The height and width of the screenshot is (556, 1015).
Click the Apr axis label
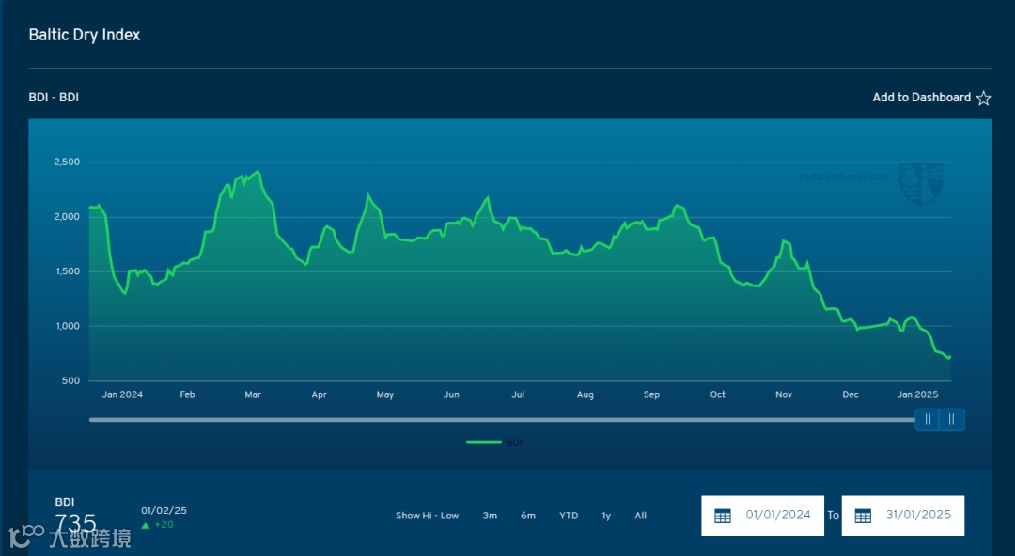coord(320,394)
